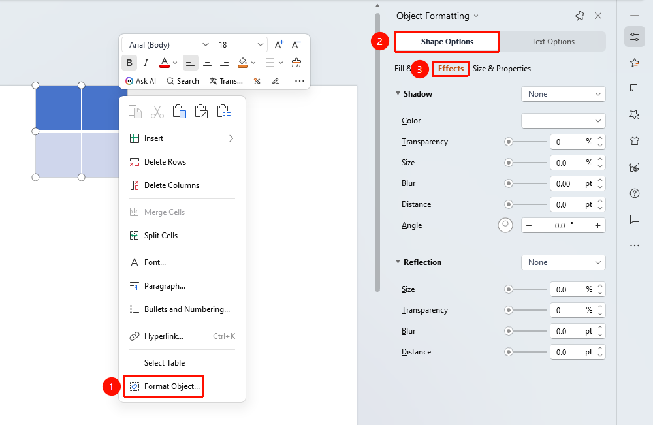Image resolution: width=653 pixels, height=425 pixels.
Task: Click the comment bubble sidebar icon
Action: [635, 219]
